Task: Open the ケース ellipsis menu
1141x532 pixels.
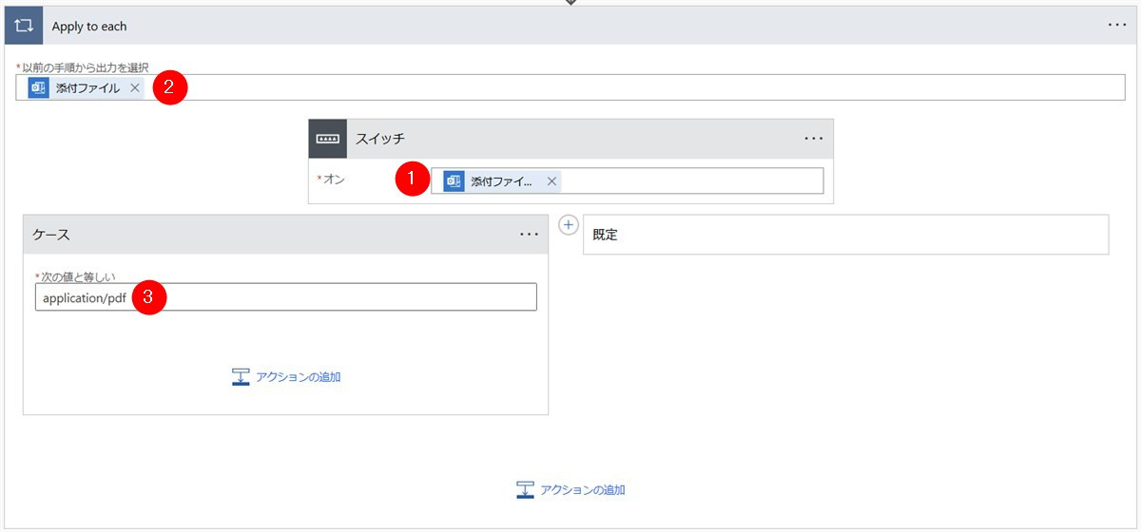Action: 529,235
